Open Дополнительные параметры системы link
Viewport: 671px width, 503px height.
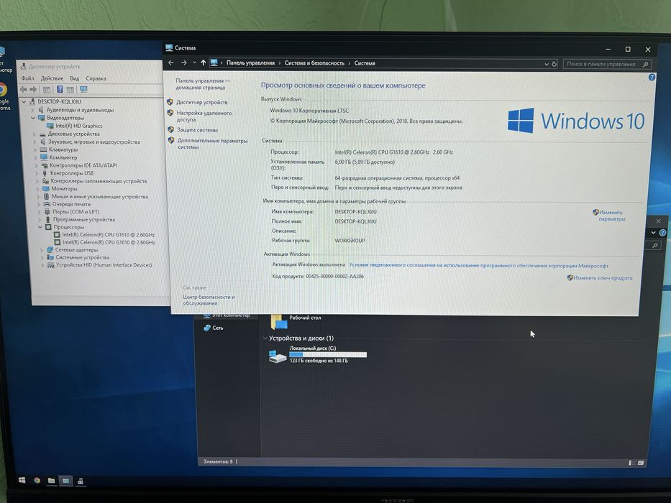pos(212,144)
